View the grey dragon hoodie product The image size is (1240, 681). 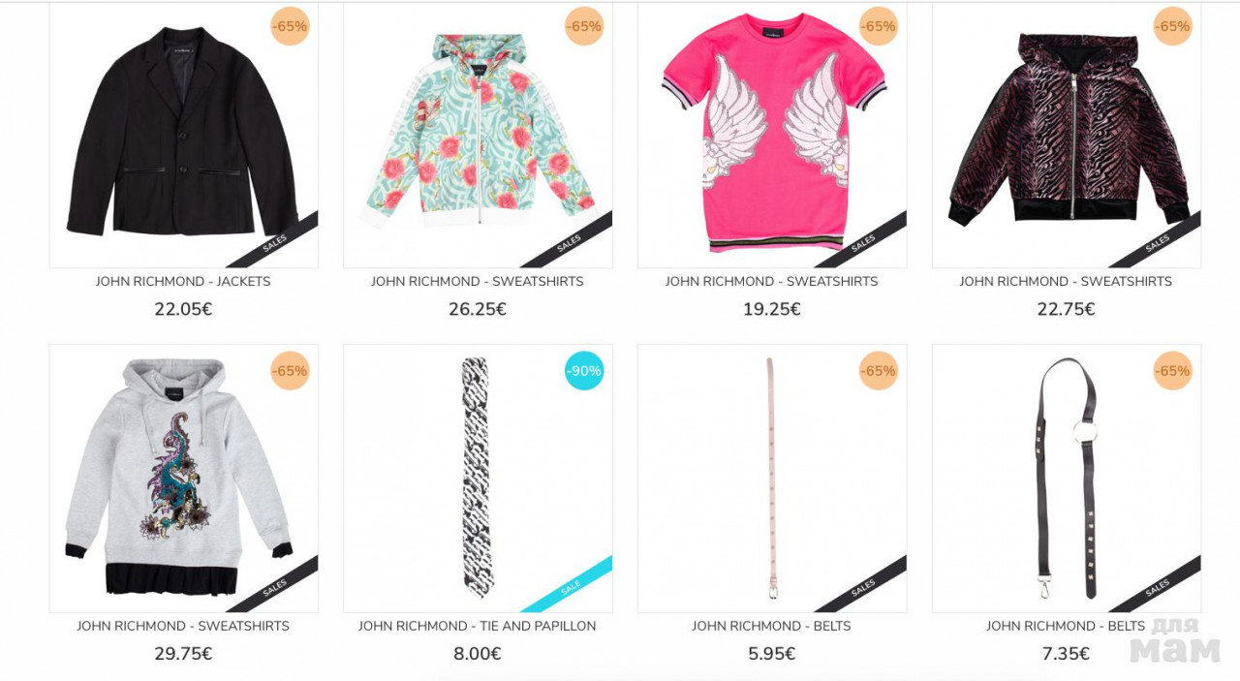(184, 479)
